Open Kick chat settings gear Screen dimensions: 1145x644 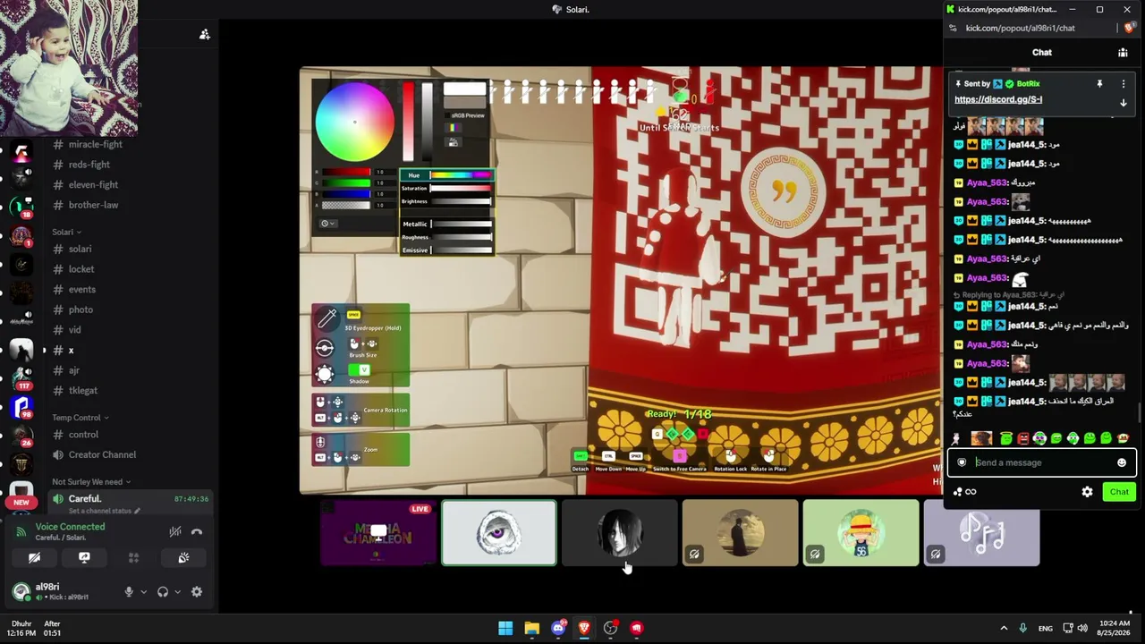tap(1087, 492)
